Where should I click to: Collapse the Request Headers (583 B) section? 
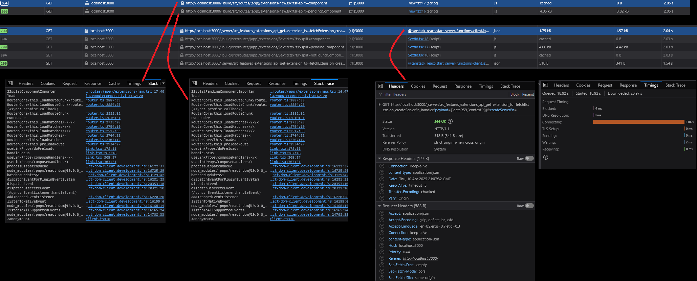coord(379,206)
